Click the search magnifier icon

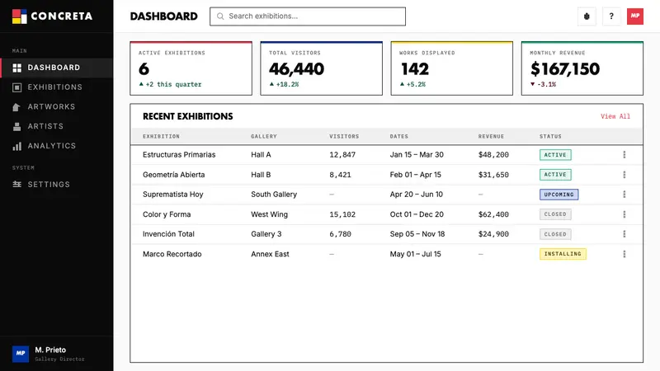220,16
